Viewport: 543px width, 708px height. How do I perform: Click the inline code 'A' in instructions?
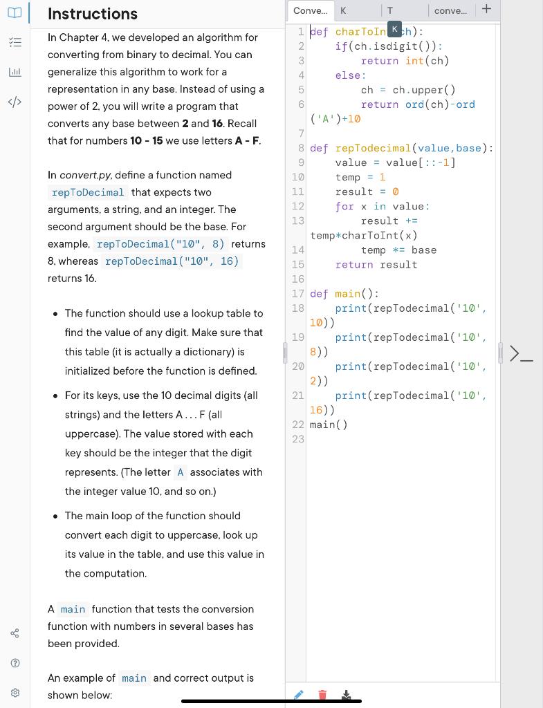pos(181,472)
